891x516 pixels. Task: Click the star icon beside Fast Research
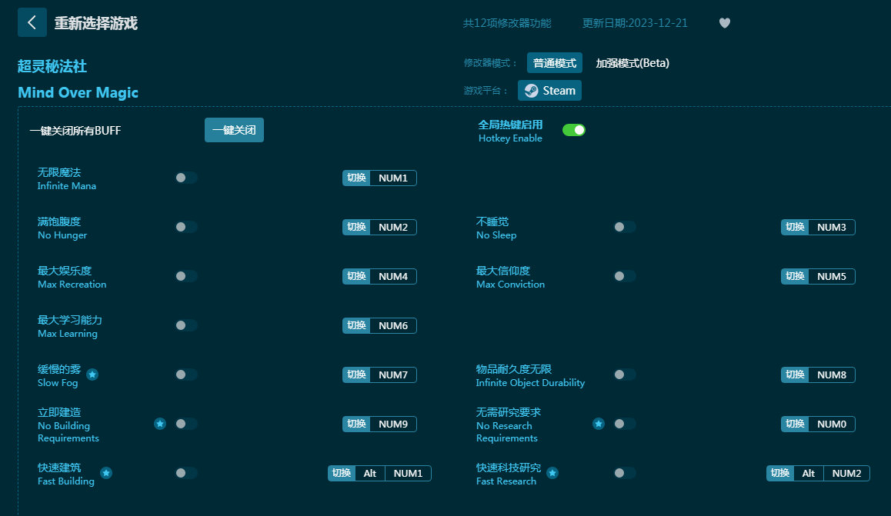(552, 473)
